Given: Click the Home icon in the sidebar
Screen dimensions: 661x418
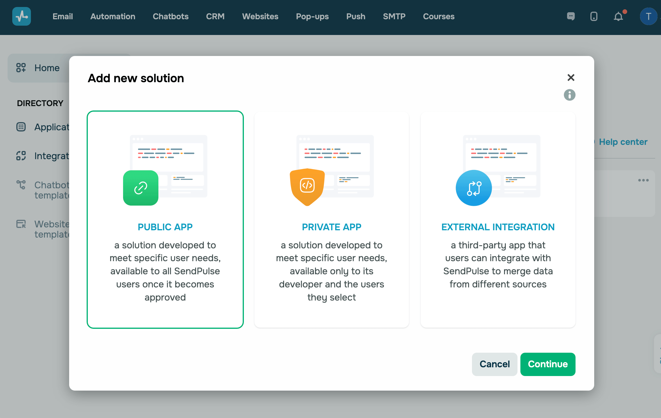Looking at the screenshot, I should pos(21,68).
